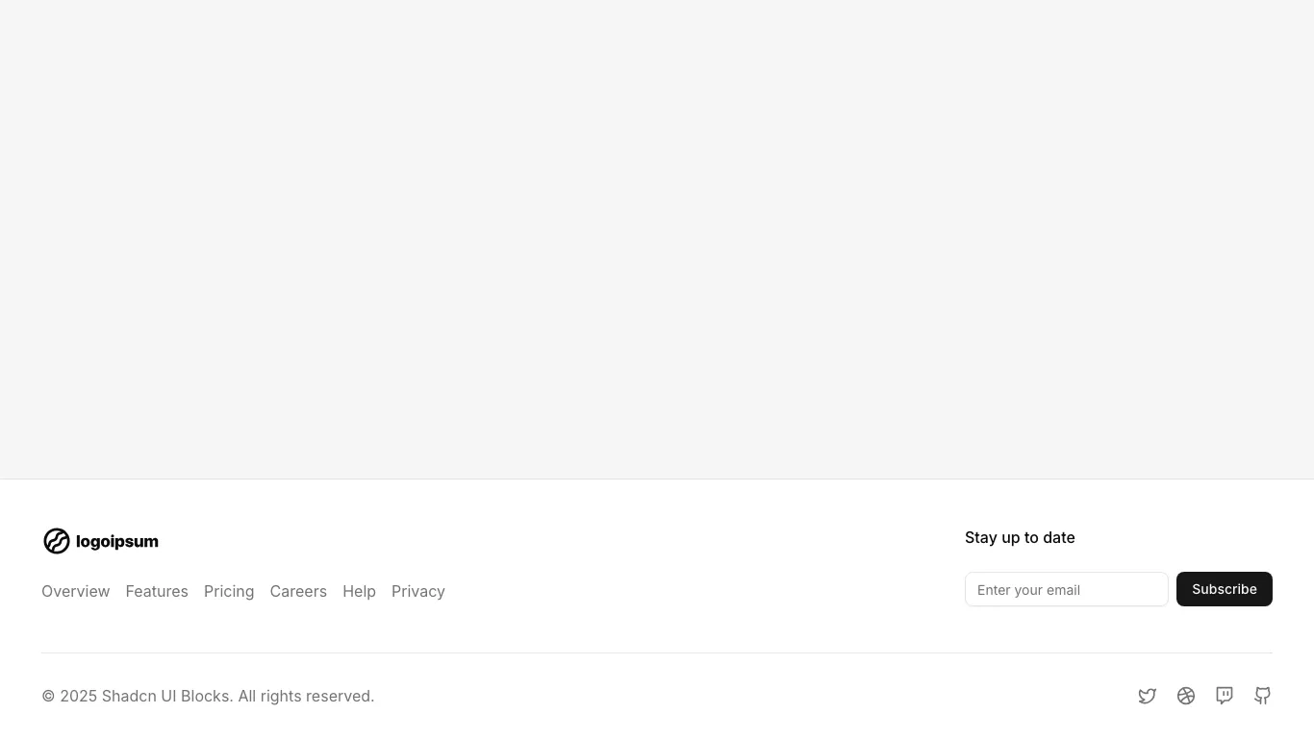1314x738 pixels.
Task: Click the copyright symbol before 2025
Action: (x=48, y=696)
